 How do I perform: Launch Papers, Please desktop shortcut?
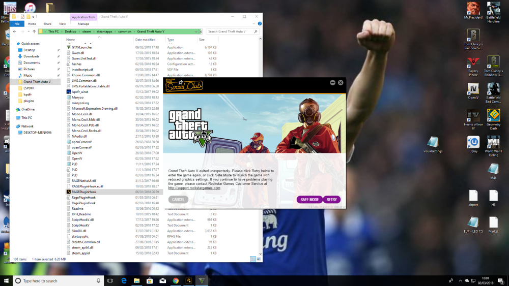point(473,66)
